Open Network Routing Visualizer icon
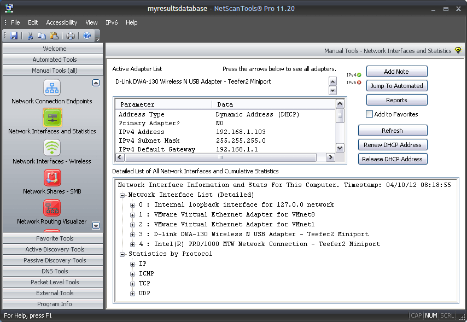This screenshot has height=322, width=467. point(52,208)
